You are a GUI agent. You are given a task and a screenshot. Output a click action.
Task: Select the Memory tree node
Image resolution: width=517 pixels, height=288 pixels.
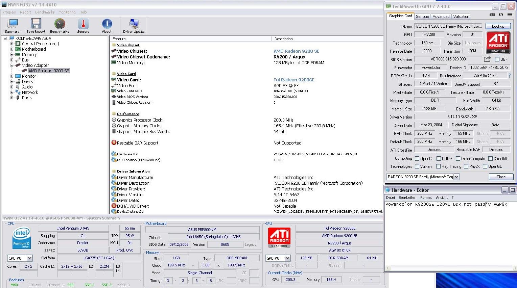click(x=29, y=54)
